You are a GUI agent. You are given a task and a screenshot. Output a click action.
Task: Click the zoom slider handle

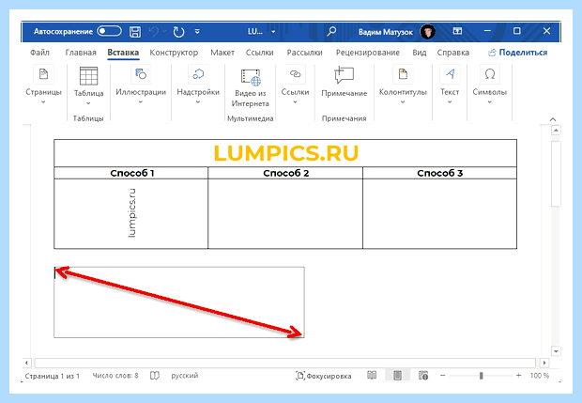click(481, 376)
